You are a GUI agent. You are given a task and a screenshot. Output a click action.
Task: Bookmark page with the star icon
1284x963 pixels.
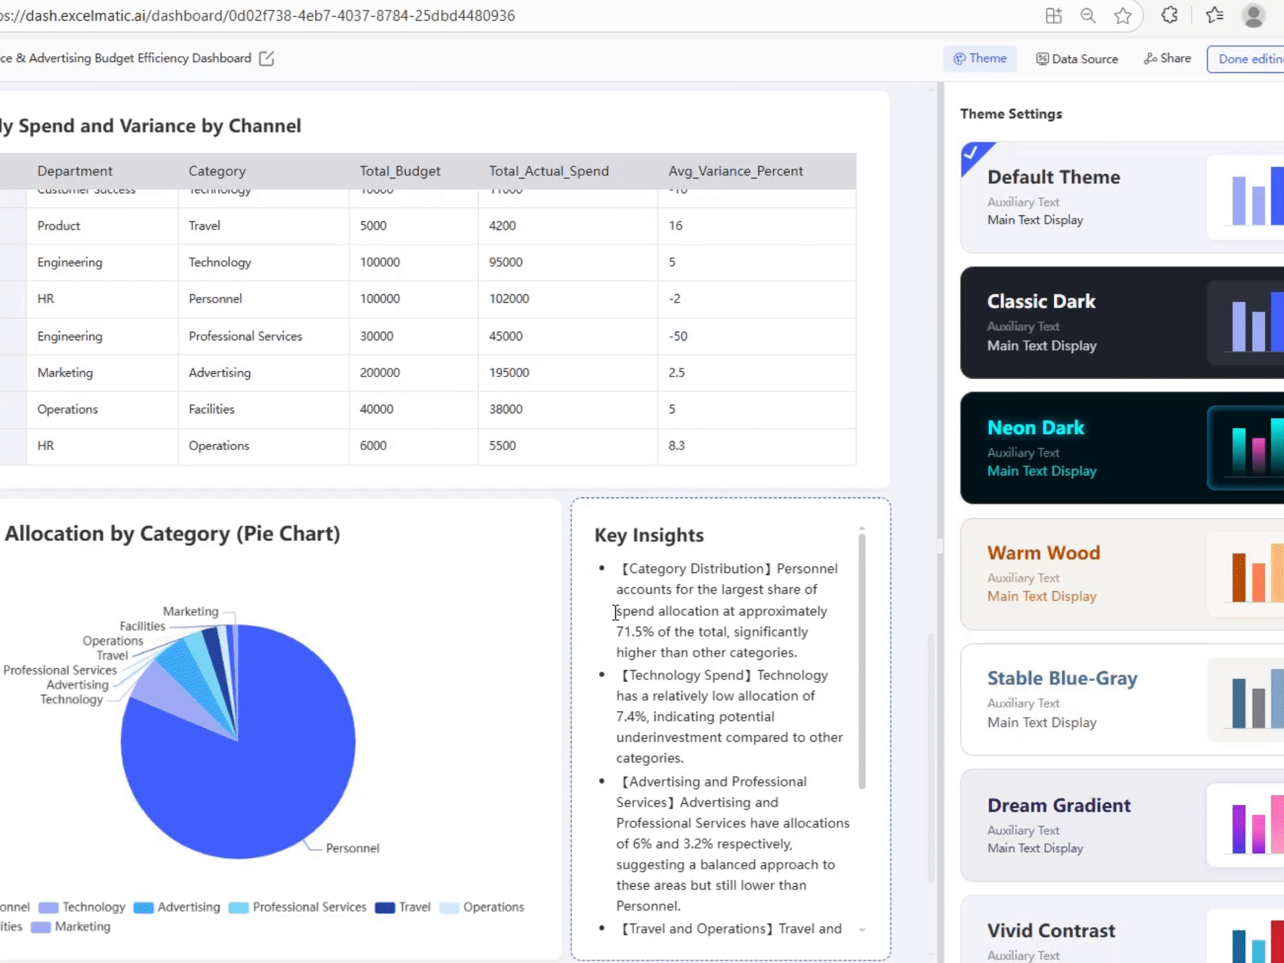(x=1123, y=15)
